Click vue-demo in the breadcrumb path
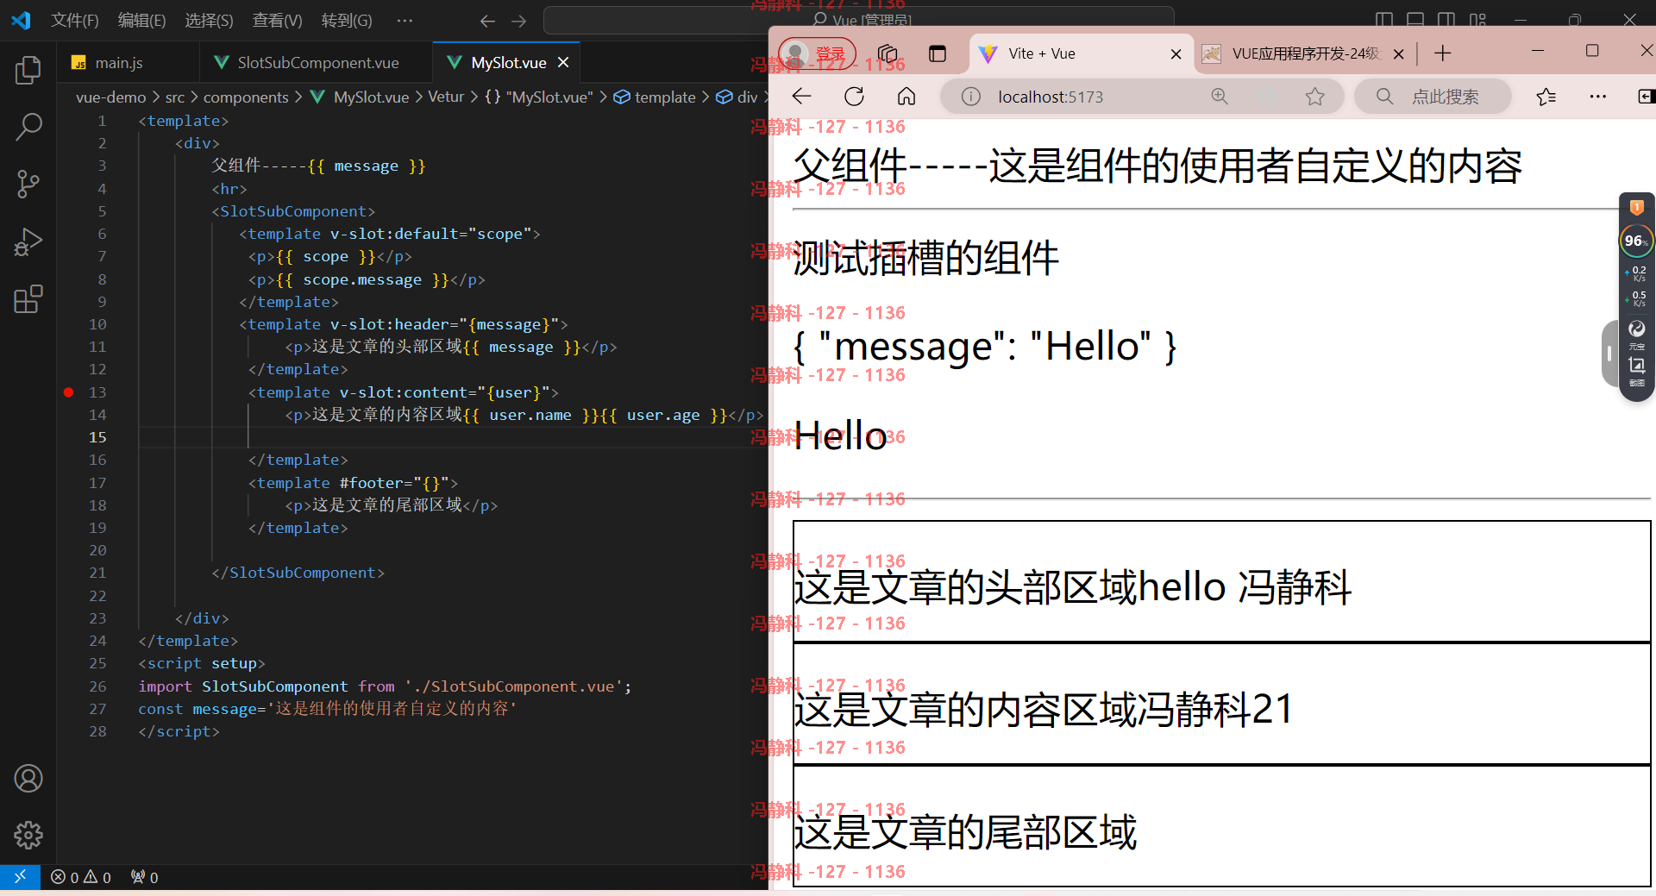This screenshot has height=896, width=1656. (x=110, y=97)
